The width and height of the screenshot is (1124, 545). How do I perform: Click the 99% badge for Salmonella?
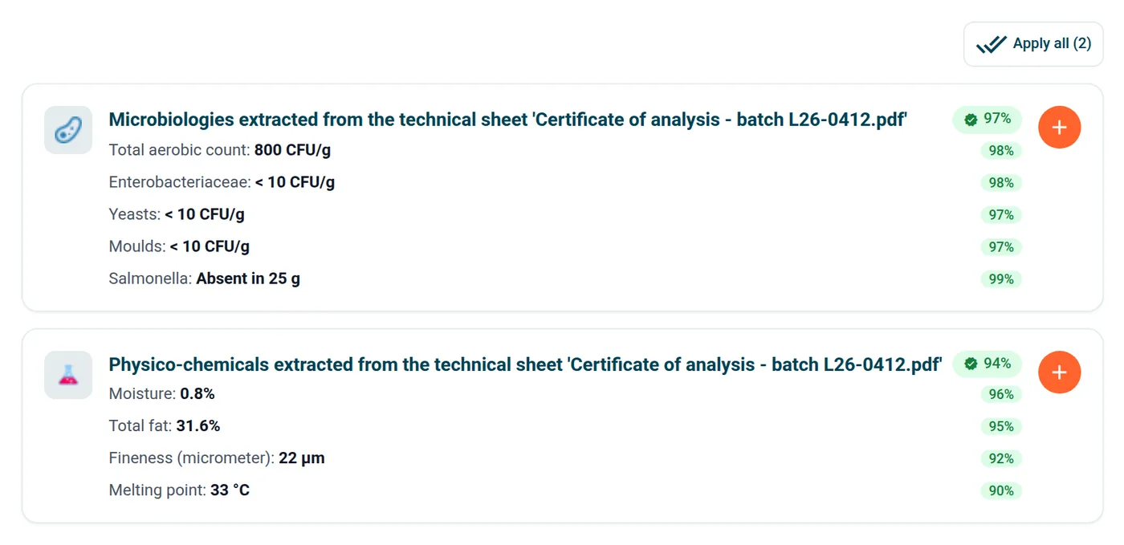point(1001,279)
